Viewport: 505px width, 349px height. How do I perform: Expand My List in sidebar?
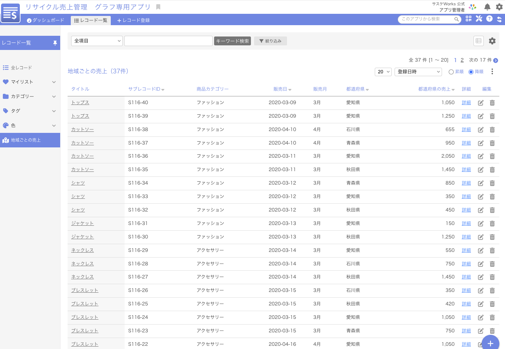[x=30, y=82]
